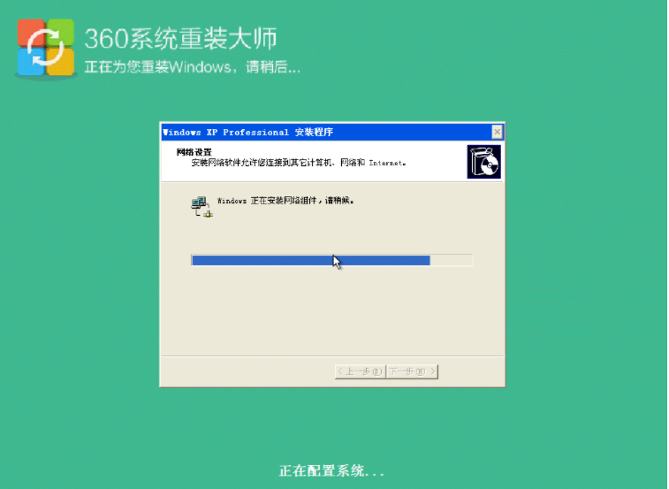
Task: Click the 360系统重装大师 title text
Action: pyautogui.click(x=181, y=38)
